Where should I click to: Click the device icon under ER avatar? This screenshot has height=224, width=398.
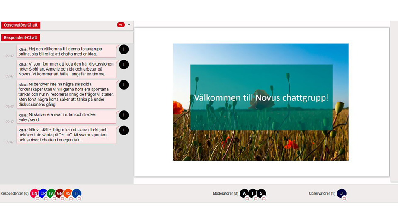pyautogui.click(x=46, y=199)
